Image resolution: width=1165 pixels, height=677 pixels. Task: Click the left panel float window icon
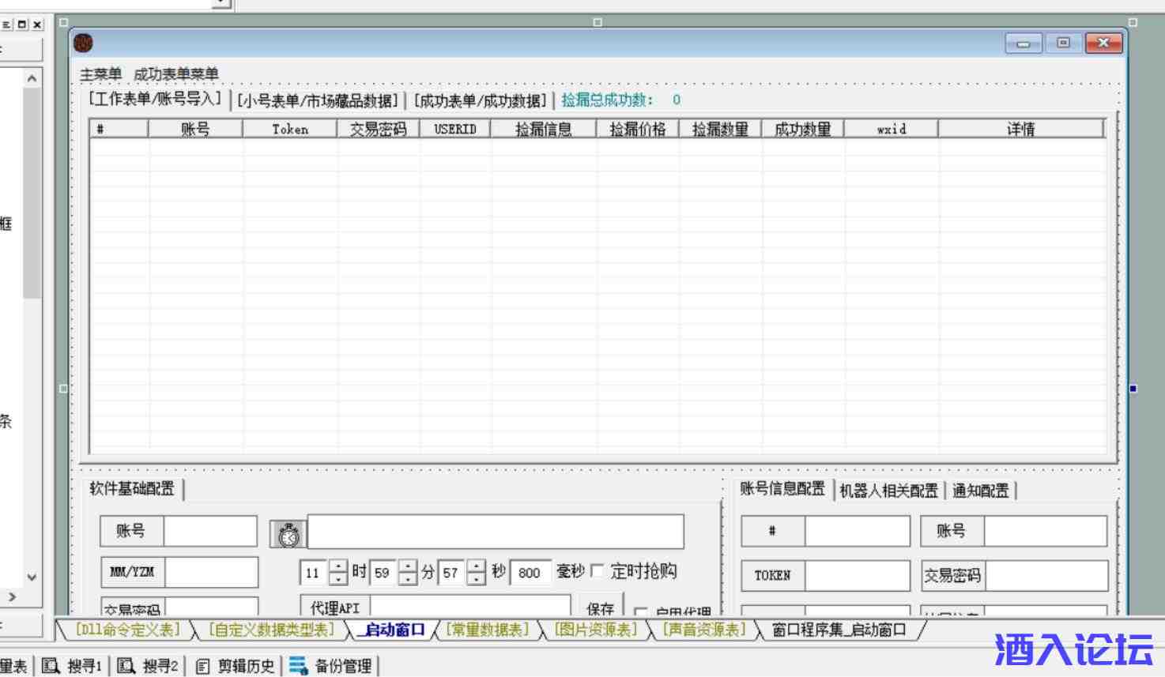click(22, 24)
